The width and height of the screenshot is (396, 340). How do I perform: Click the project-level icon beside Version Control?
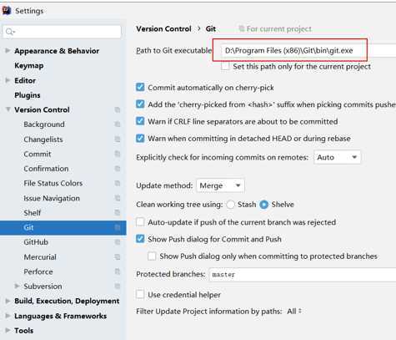tap(118, 109)
